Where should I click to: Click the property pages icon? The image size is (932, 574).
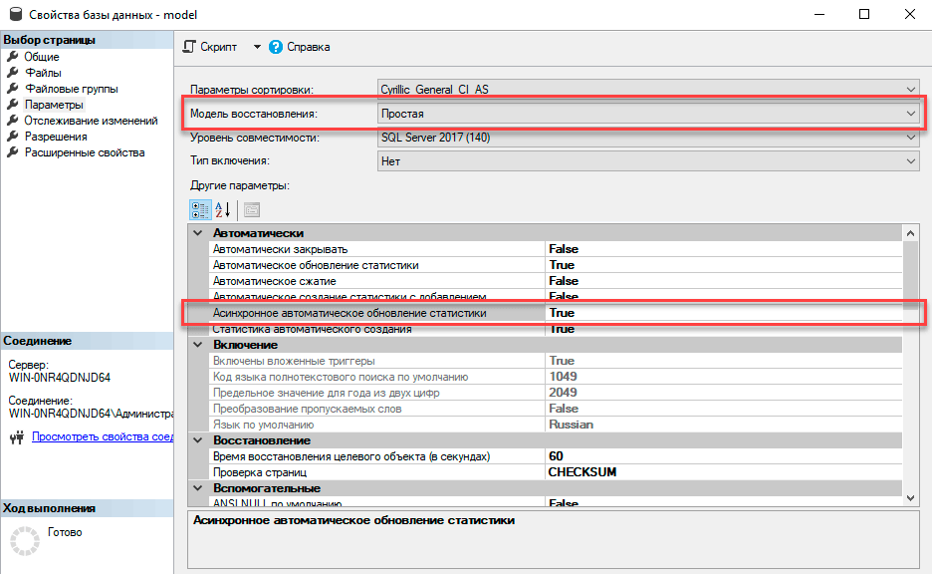point(251,210)
